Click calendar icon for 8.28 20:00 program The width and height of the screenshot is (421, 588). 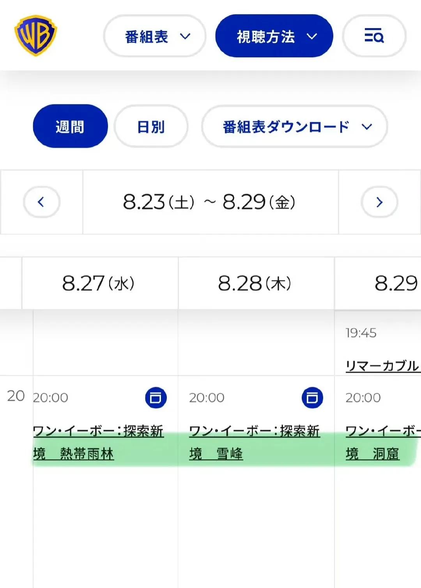312,398
